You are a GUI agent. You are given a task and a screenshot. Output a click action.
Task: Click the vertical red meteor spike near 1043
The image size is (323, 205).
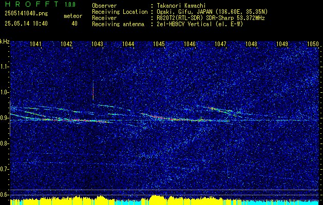click(93, 93)
